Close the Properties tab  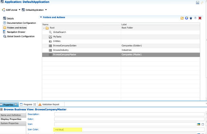point(16,105)
